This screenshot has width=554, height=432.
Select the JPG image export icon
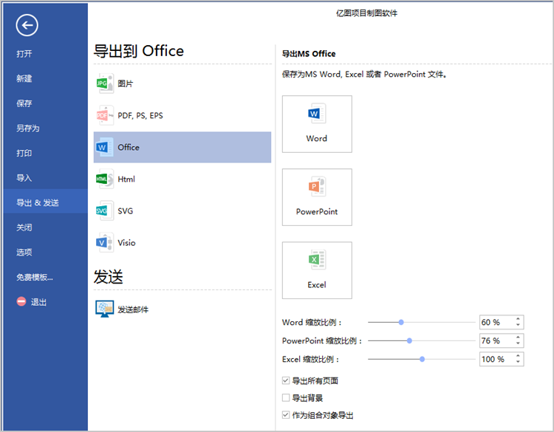(105, 83)
